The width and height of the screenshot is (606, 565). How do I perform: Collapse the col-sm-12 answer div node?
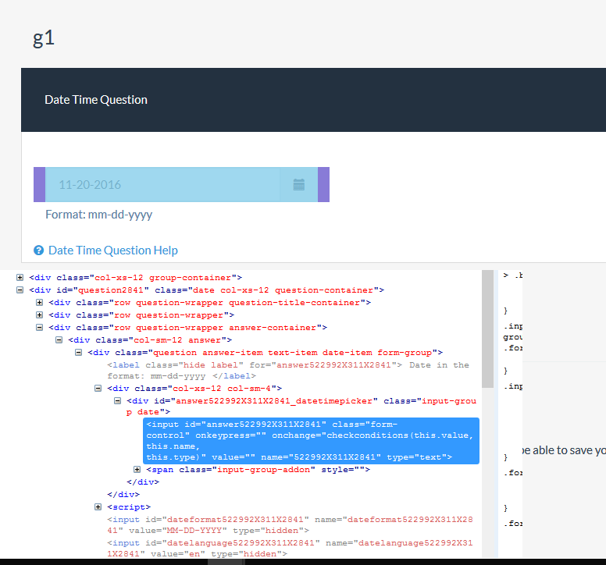59,340
